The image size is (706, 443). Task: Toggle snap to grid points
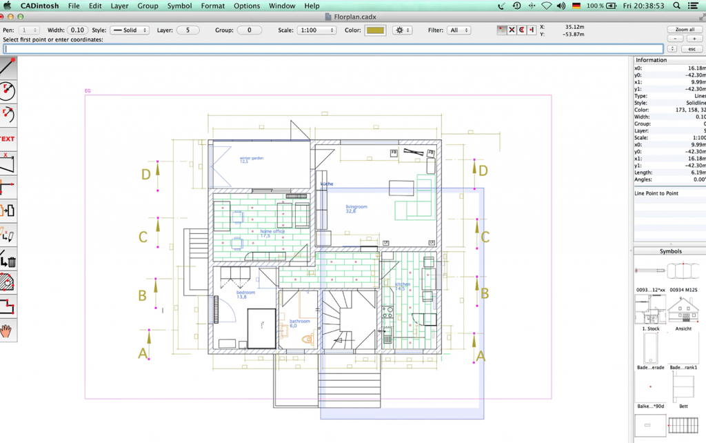pyautogui.click(x=502, y=30)
